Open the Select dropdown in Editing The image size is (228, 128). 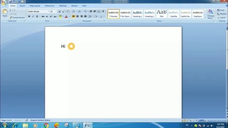pos(222,17)
